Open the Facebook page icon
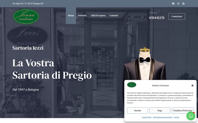The image size is (198, 123). tap(173, 4)
